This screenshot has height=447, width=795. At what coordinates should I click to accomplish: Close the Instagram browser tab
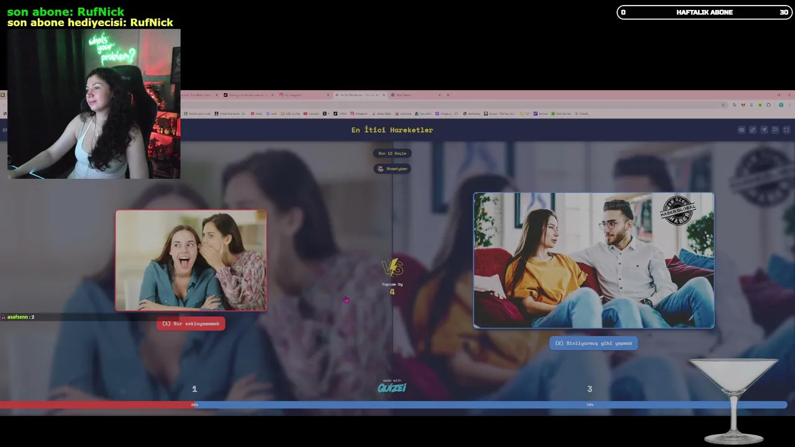tap(328, 95)
